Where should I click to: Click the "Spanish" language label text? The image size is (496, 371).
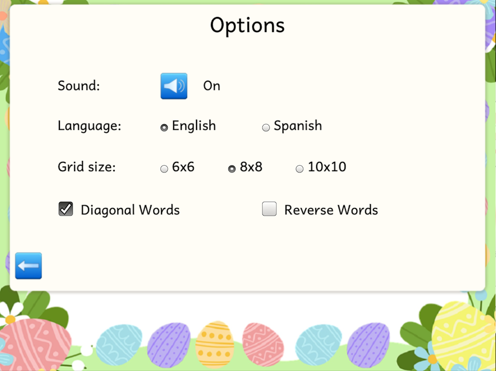click(x=298, y=126)
